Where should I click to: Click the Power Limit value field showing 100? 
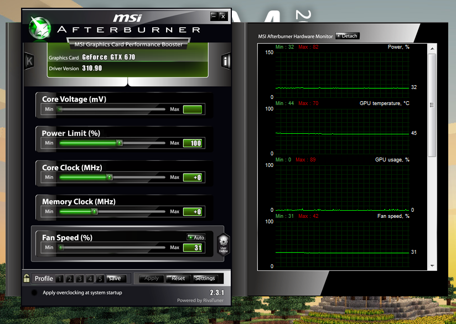tap(193, 143)
